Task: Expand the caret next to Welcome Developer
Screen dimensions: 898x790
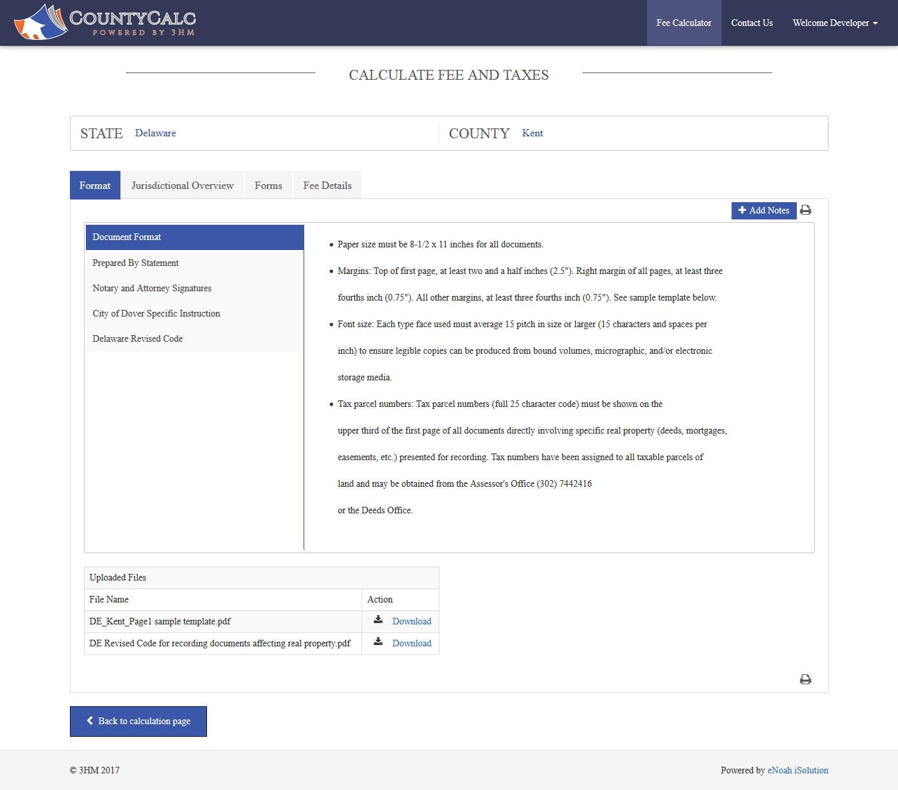Action: (877, 23)
